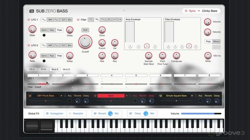This screenshot has width=250, height=140.
Task: Click the Filter Envelope release R button
Action: pyautogui.click(x=196, y=46)
